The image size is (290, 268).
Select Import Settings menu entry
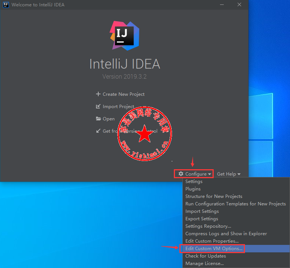[x=236, y=211]
